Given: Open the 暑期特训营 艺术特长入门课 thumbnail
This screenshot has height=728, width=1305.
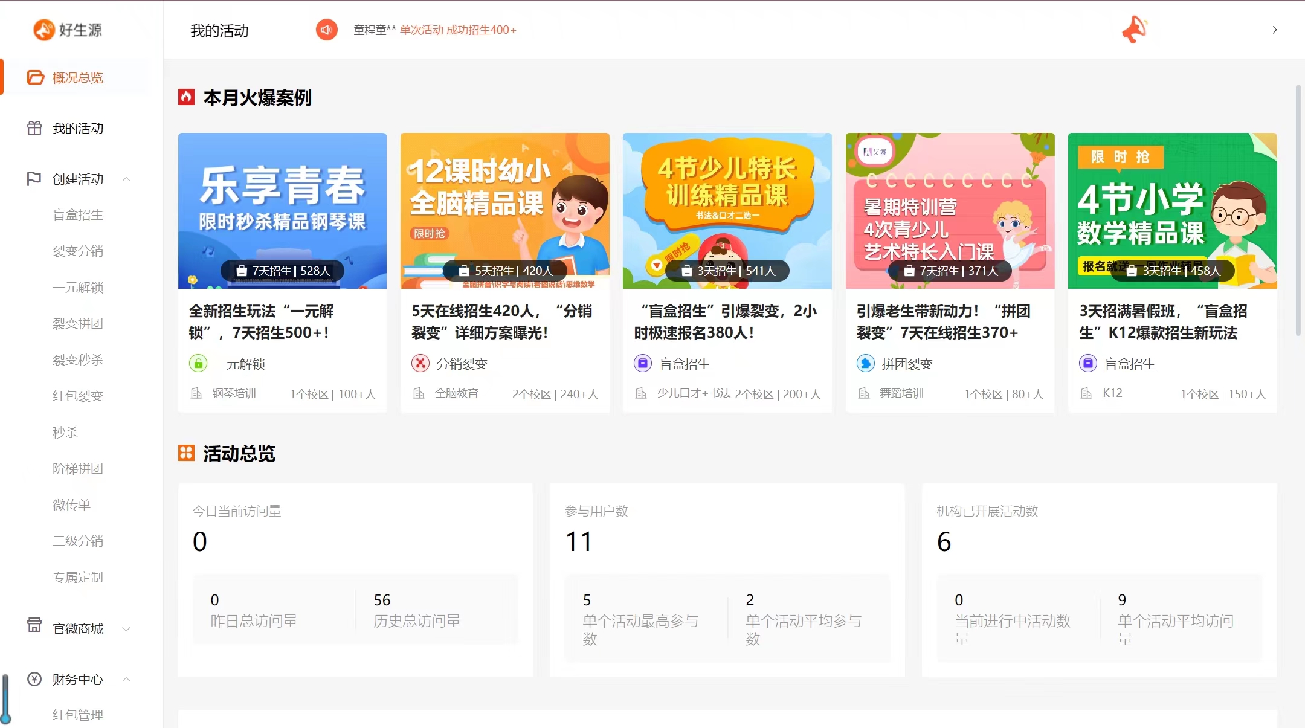Looking at the screenshot, I should (x=950, y=211).
